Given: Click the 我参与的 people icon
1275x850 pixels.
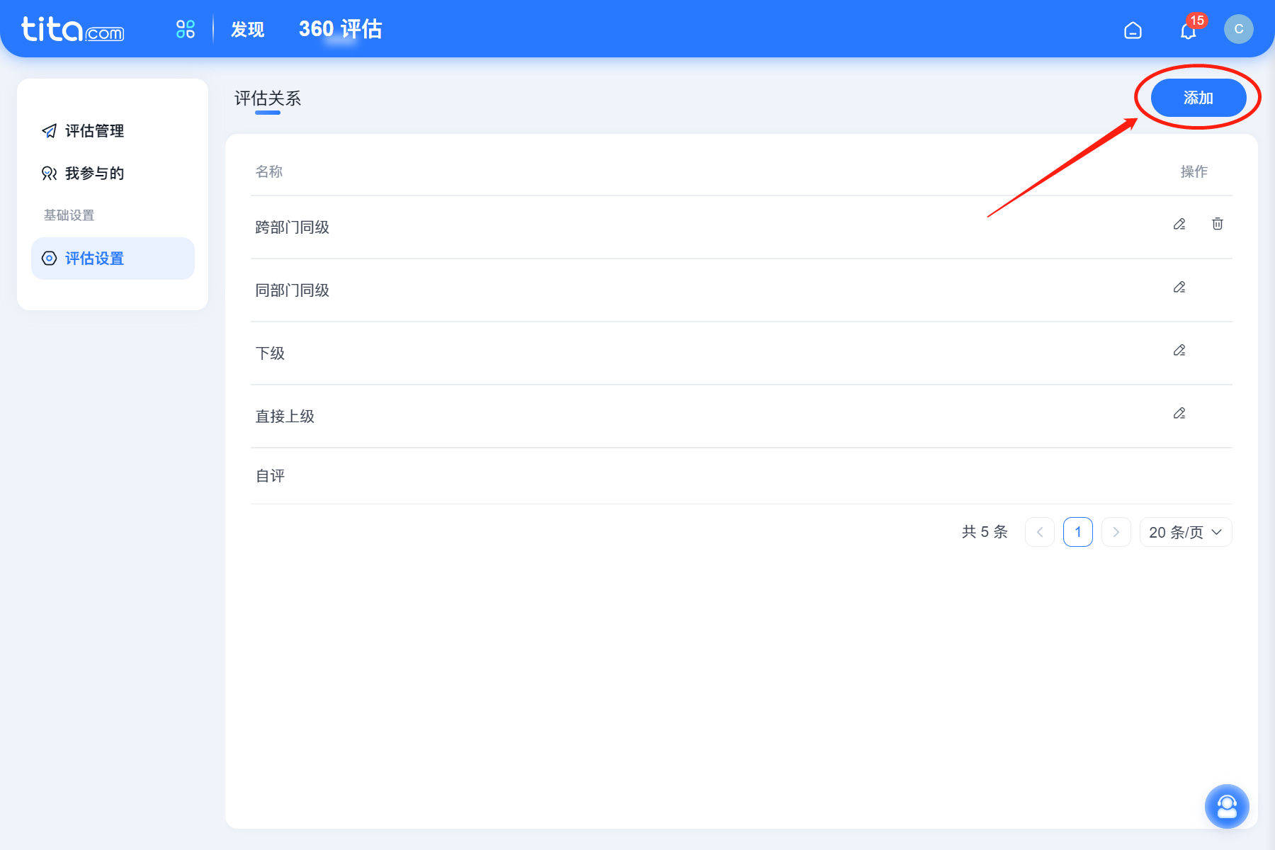Looking at the screenshot, I should (49, 174).
